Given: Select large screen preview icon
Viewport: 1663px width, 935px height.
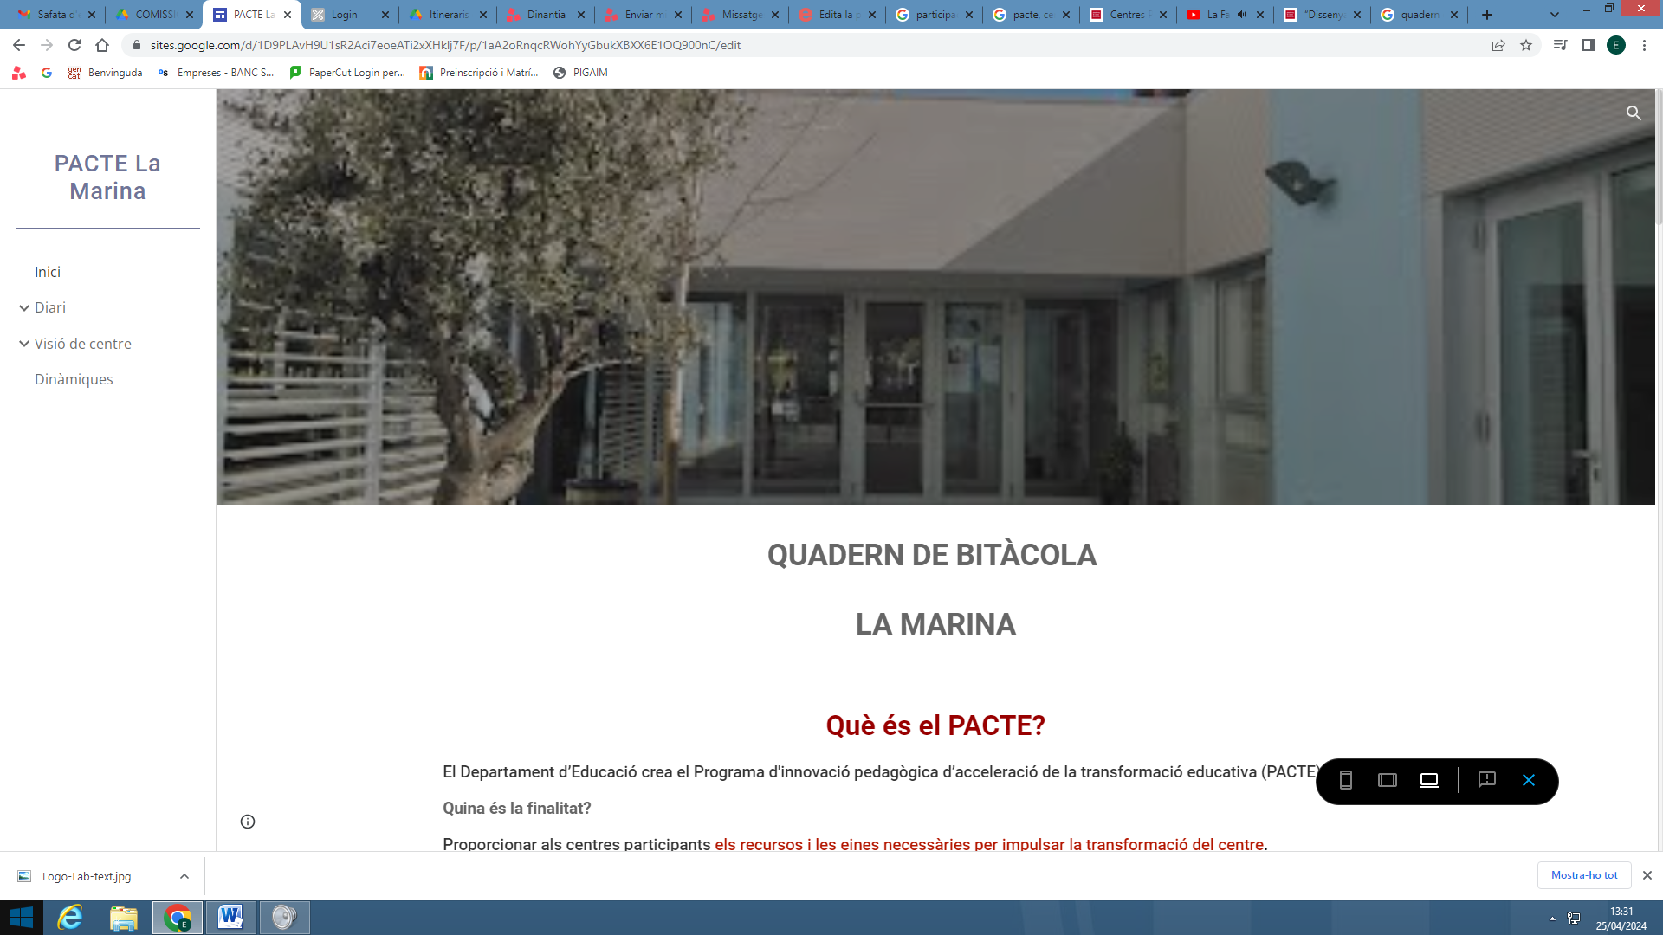Looking at the screenshot, I should [x=1428, y=780].
